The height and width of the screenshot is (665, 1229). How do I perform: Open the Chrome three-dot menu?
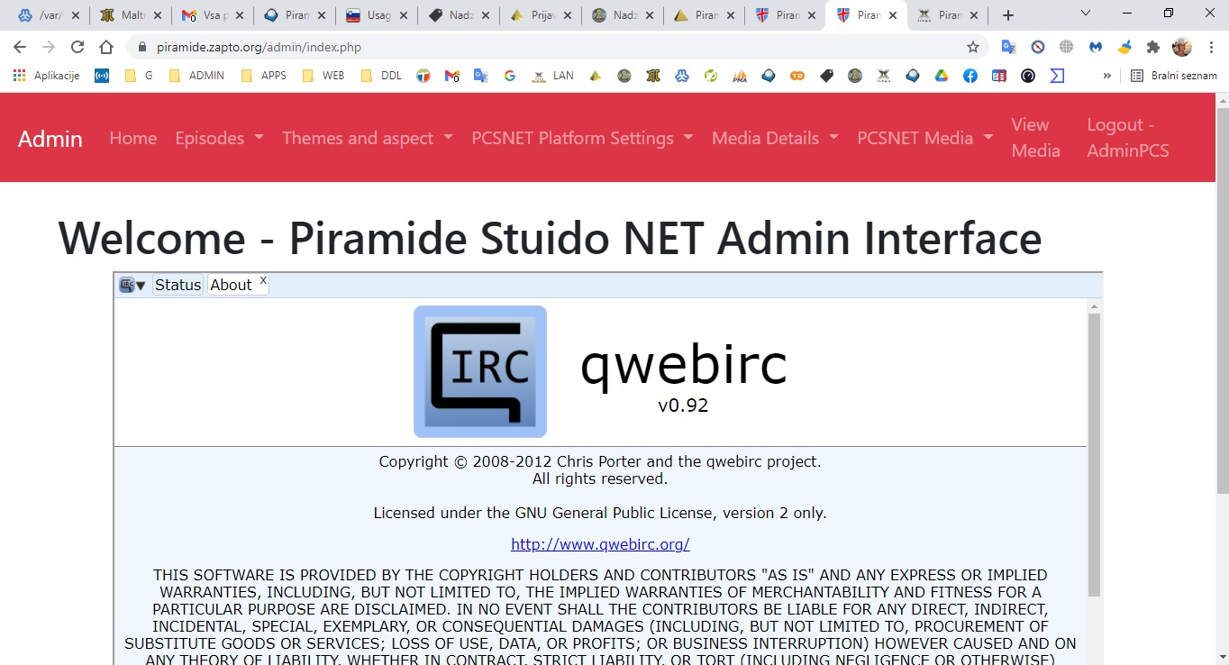(x=1213, y=47)
